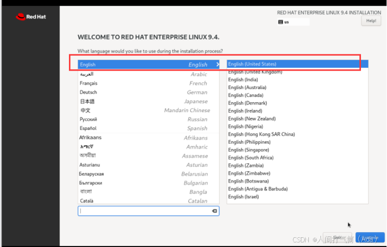The image size is (387, 247).
Task: Click the keyboard layout icon beside us
Action: [280, 22]
